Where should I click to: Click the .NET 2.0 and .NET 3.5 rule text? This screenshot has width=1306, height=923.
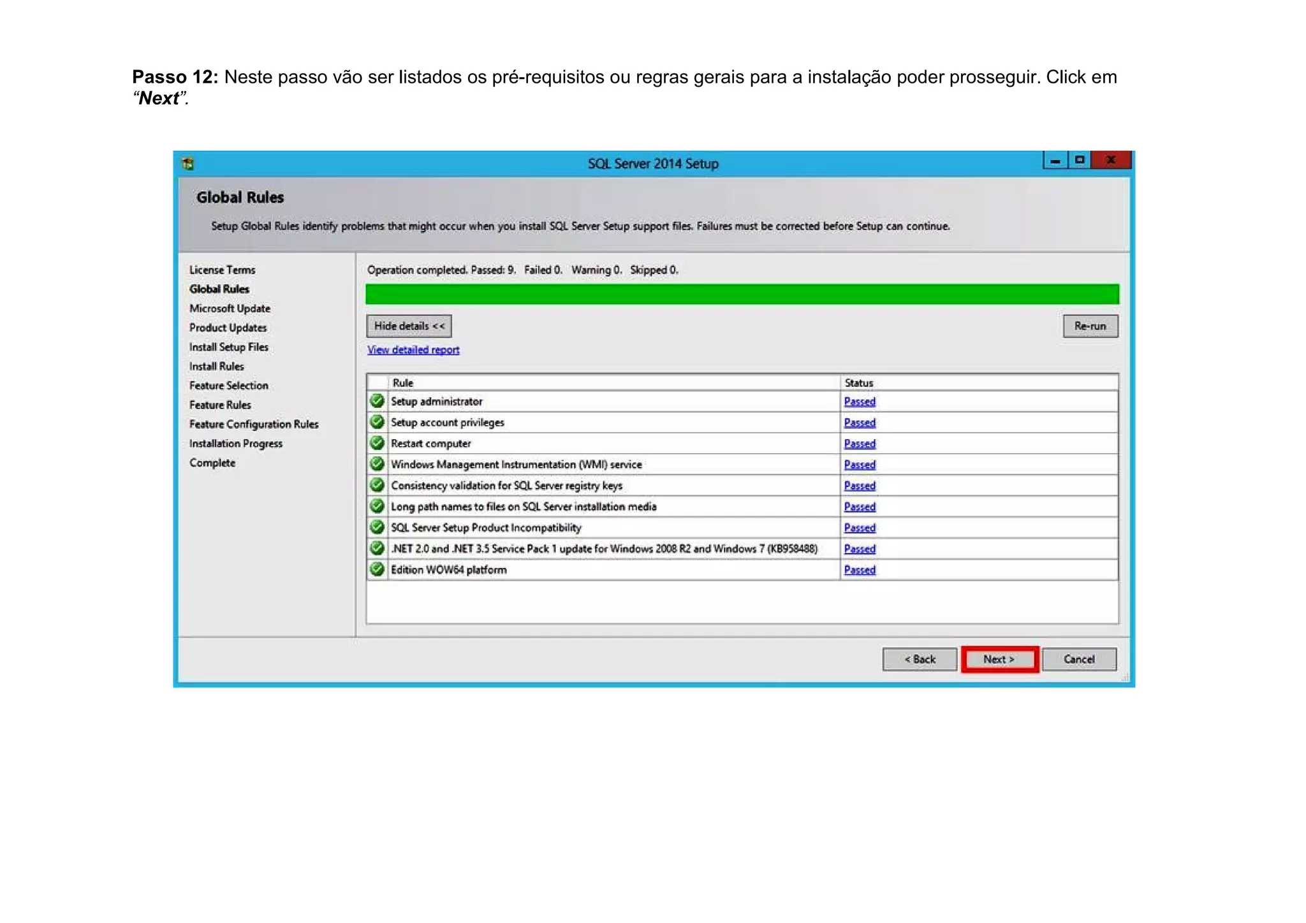tap(604, 549)
